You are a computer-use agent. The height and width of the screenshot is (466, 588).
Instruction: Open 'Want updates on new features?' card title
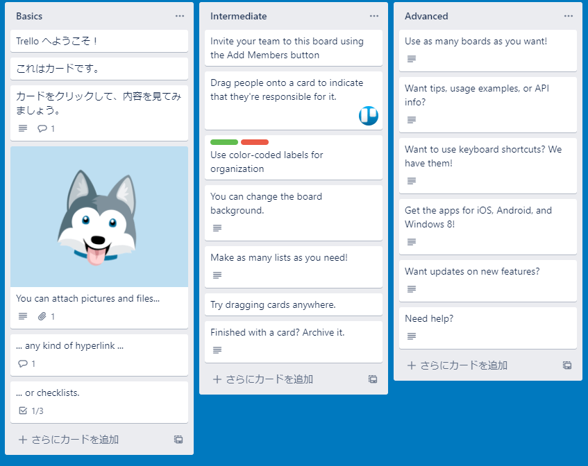click(472, 271)
